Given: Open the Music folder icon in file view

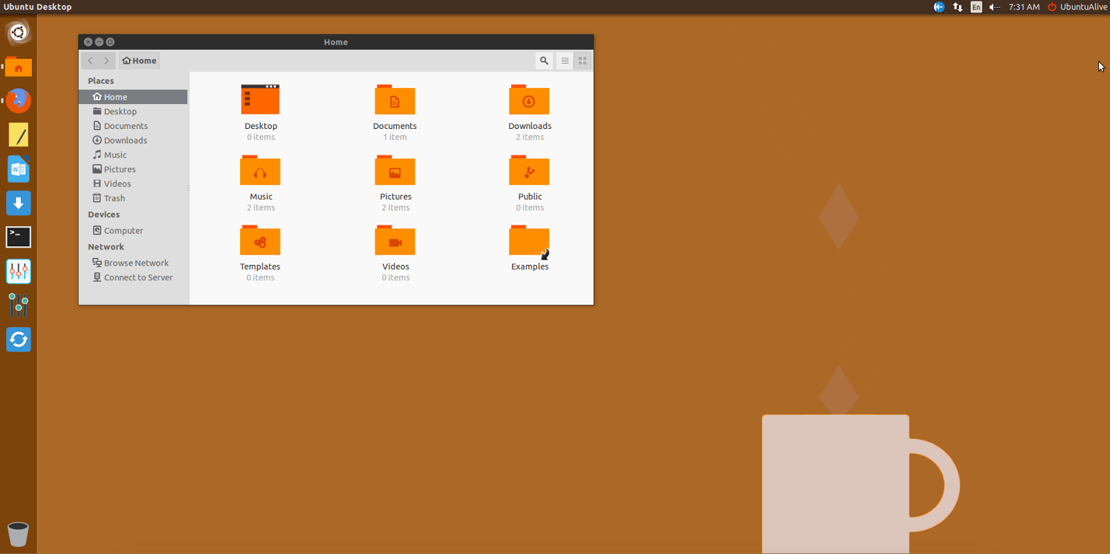Looking at the screenshot, I should [x=260, y=171].
